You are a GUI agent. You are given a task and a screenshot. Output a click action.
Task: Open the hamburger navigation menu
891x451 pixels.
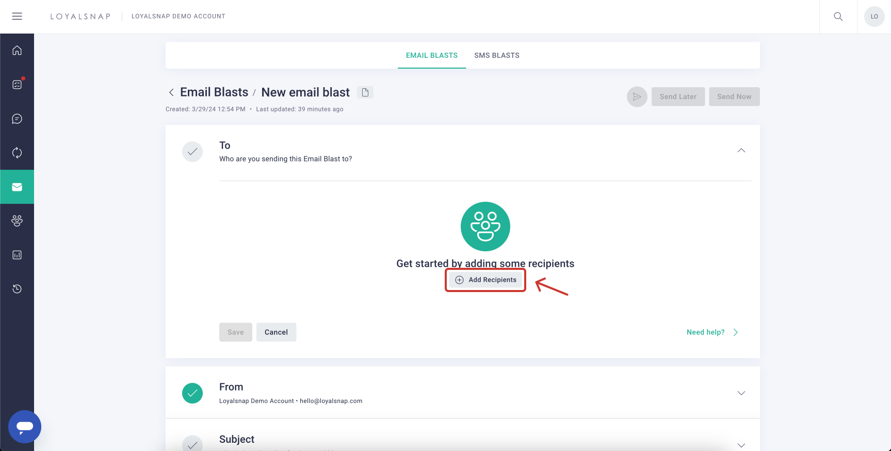click(x=17, y=16)
